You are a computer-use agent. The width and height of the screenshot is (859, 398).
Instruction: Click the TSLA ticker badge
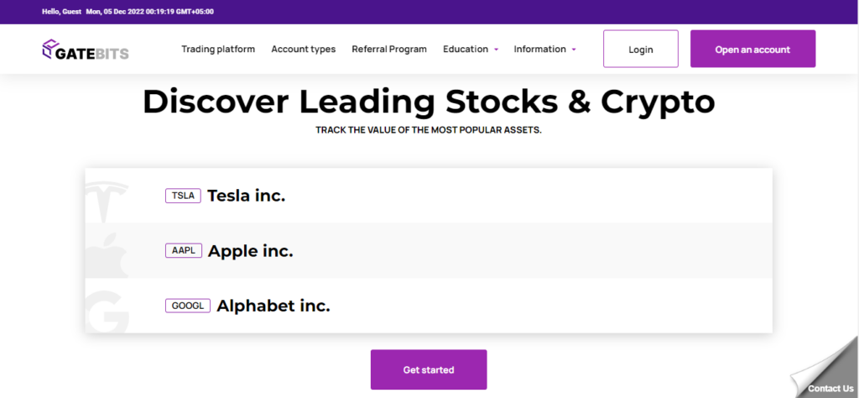click(x=183, y=196)
